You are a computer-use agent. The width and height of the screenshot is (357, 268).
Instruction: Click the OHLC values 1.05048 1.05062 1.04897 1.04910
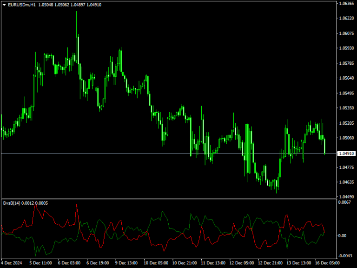(70, 5)
